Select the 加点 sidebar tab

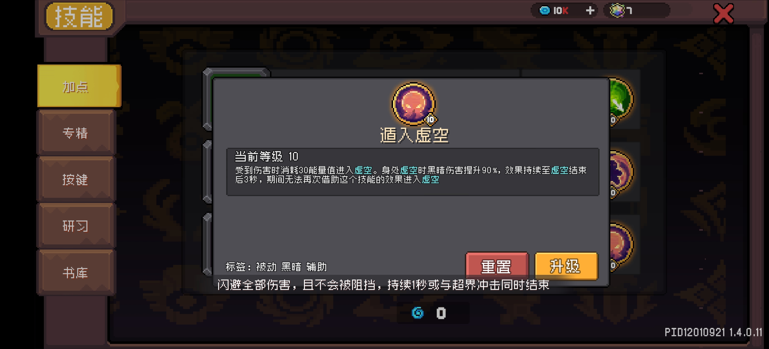tap(79, 86)
